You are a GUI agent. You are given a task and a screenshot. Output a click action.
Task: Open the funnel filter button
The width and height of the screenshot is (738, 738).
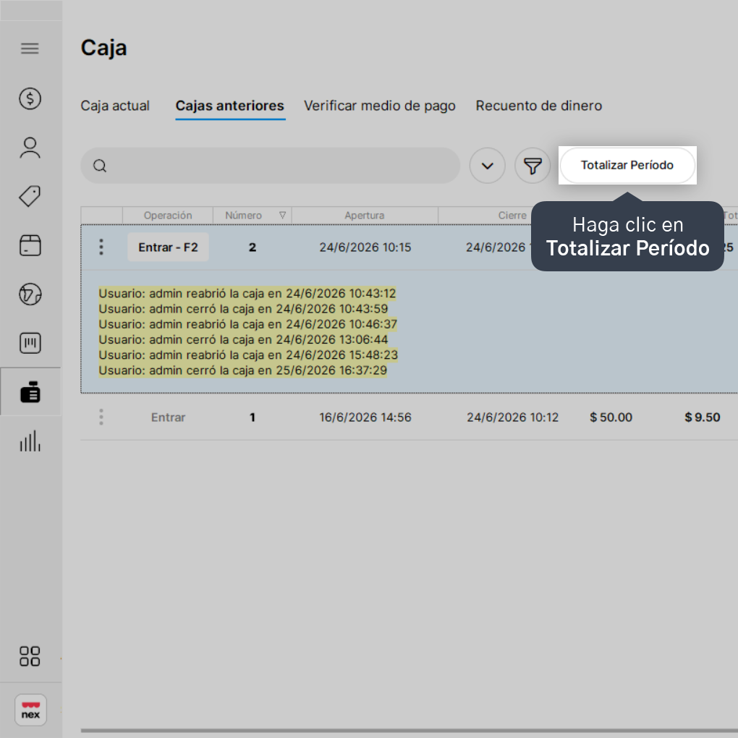point(533,166)
